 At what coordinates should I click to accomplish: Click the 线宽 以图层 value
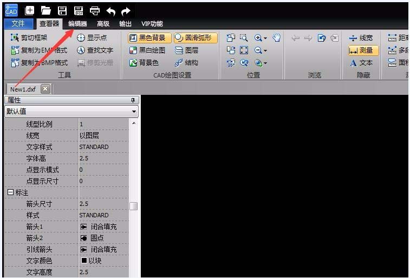coord(104,135)
